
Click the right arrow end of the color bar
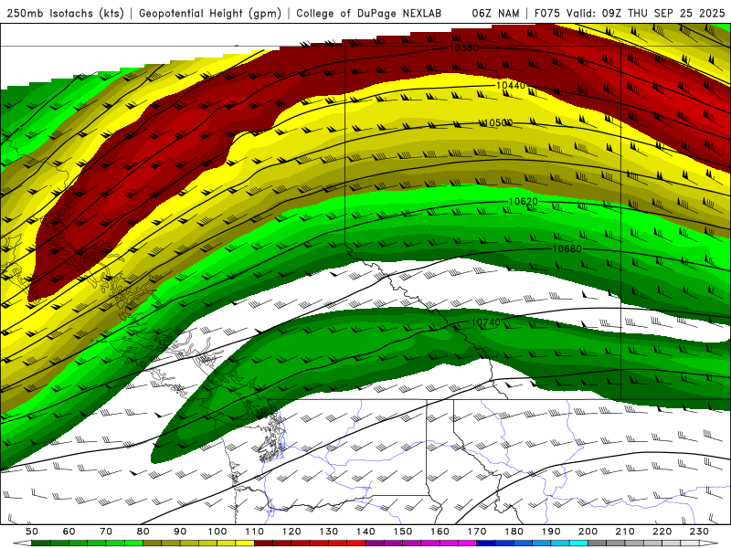point(709,543)
